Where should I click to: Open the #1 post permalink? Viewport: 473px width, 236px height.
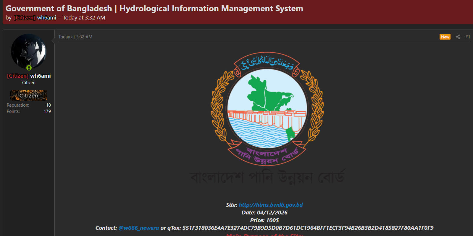coord(467,37)
